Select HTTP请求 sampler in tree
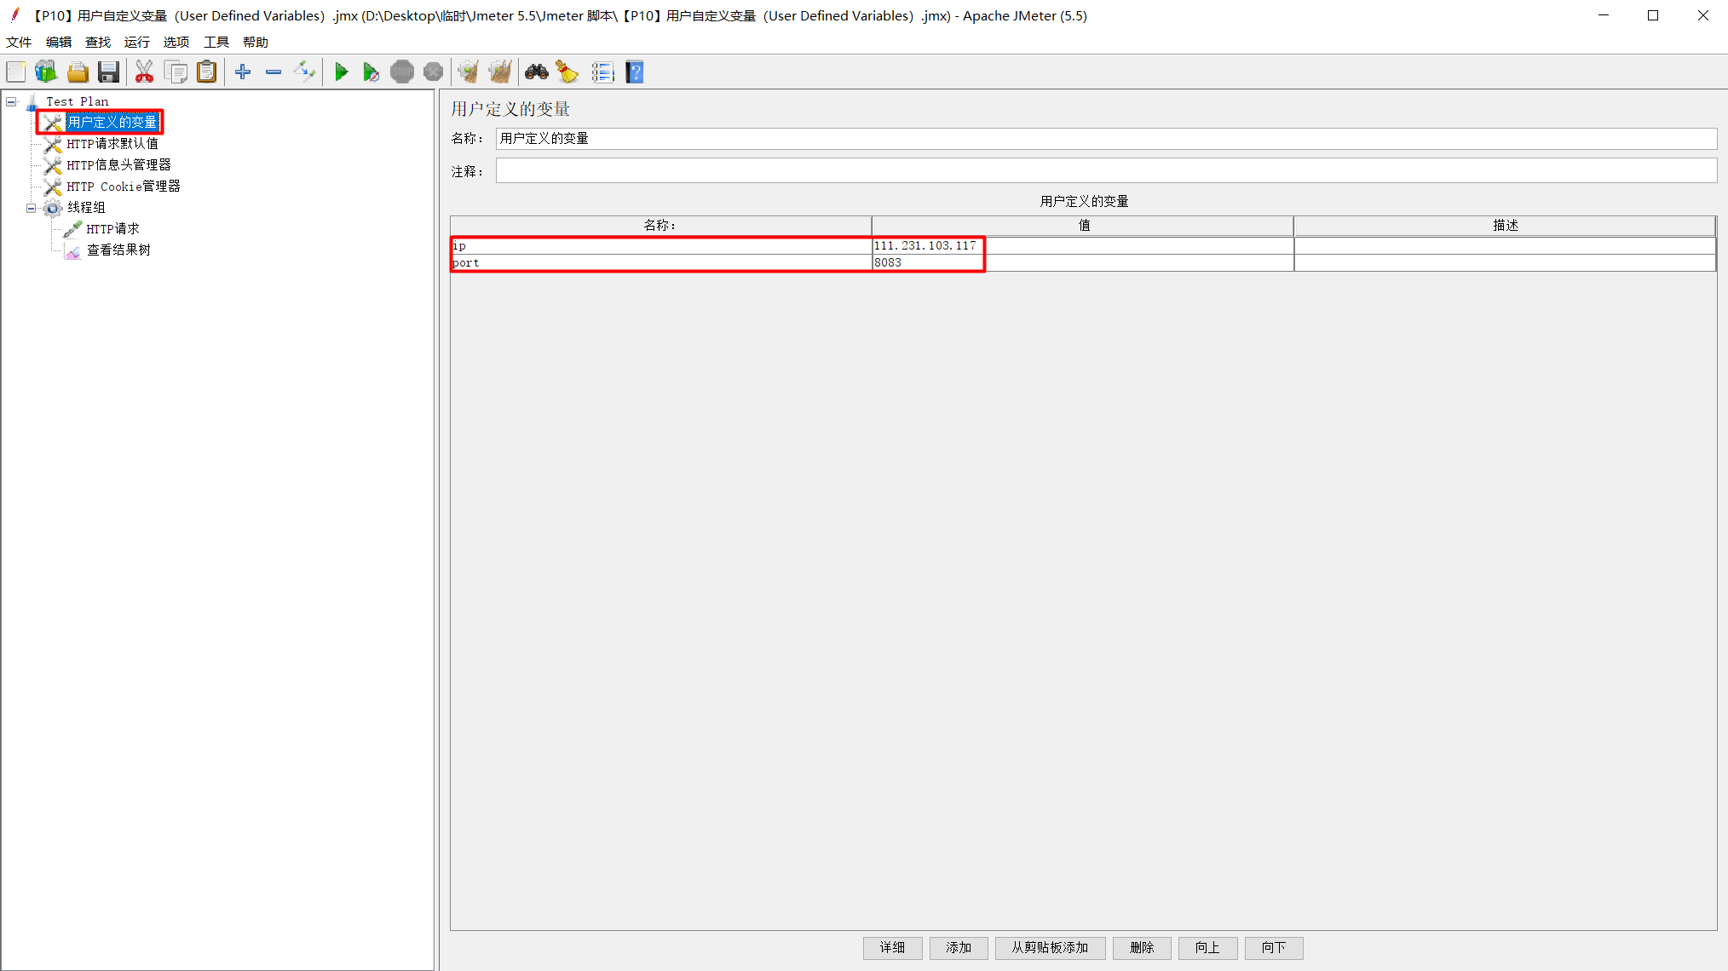This screenshot has width=1728, height=971. pyautogui.click(x=112, y=229)
